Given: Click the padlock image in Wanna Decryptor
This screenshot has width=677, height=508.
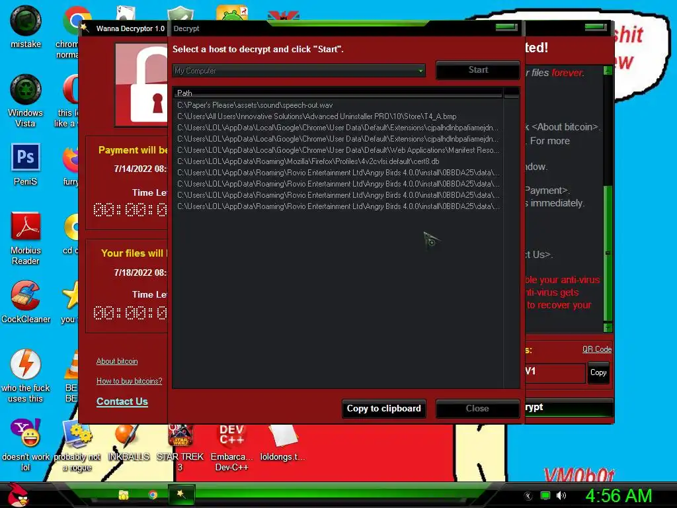Looking at the screenshot, I should 141,85.
